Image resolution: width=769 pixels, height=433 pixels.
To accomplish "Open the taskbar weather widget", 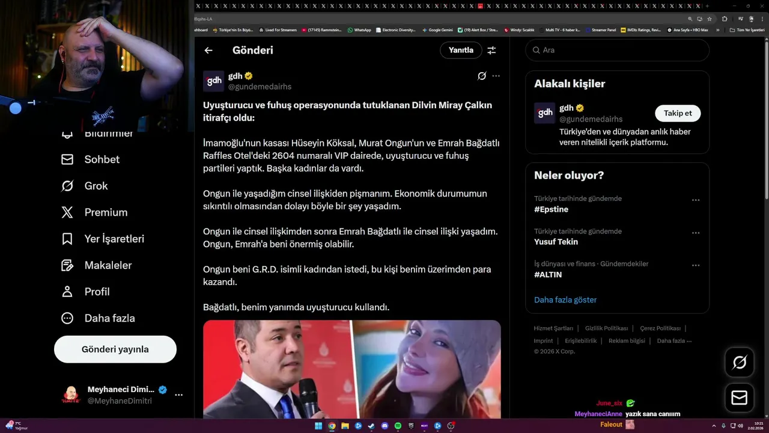I will [17, 426].
